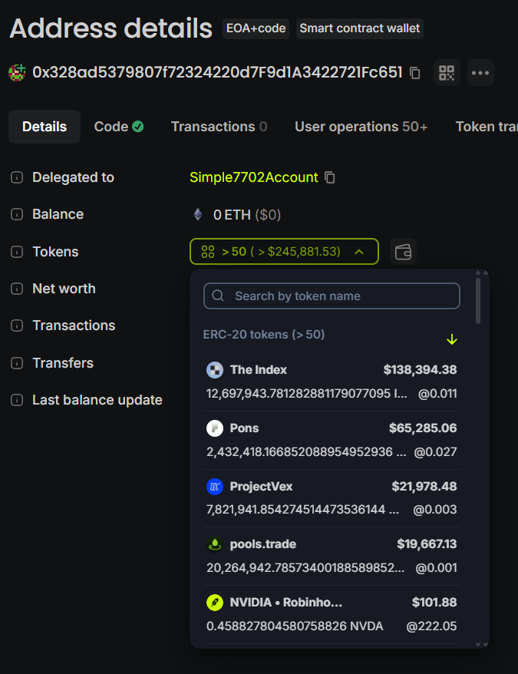This screenshot has width=518, height=674.
Task: Open the ProjectVex token entry
Action: point(332,498)
